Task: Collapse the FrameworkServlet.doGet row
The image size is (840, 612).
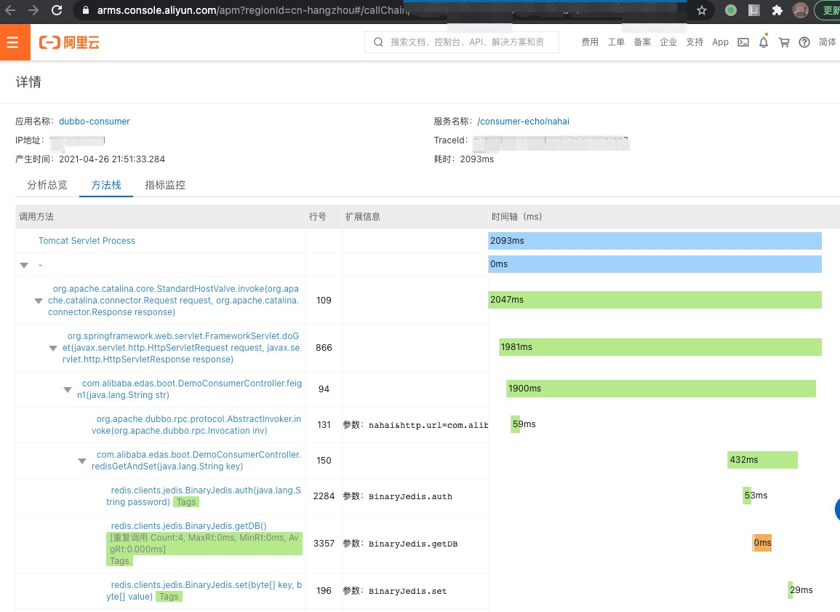Action: coord(53,348)
